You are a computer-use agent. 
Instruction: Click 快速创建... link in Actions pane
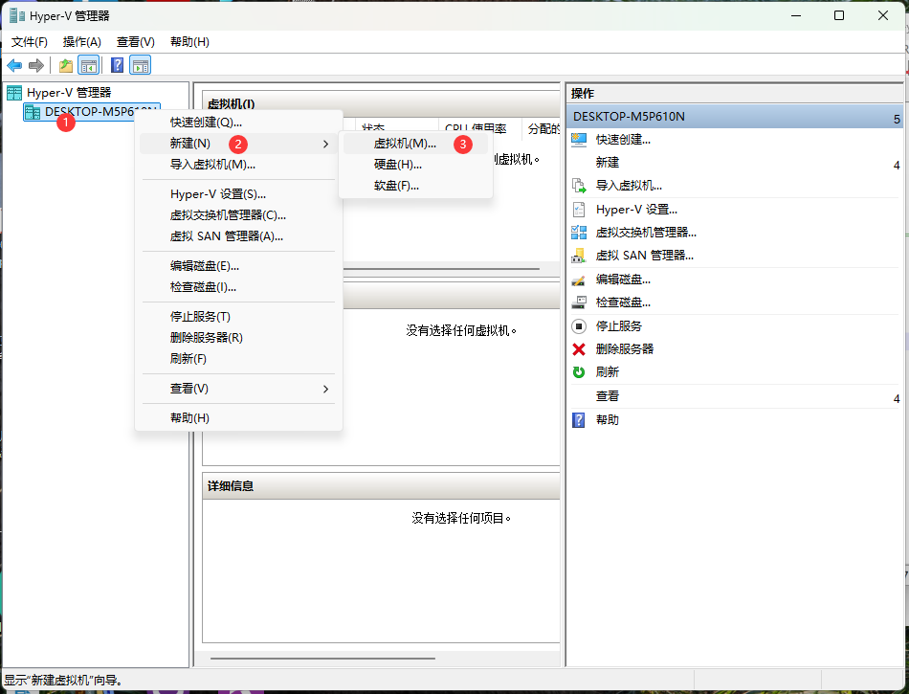click(623, 140)
